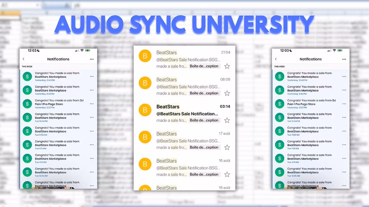Click the "17 août" email date

pyautogui.click(x=224, y=133)
